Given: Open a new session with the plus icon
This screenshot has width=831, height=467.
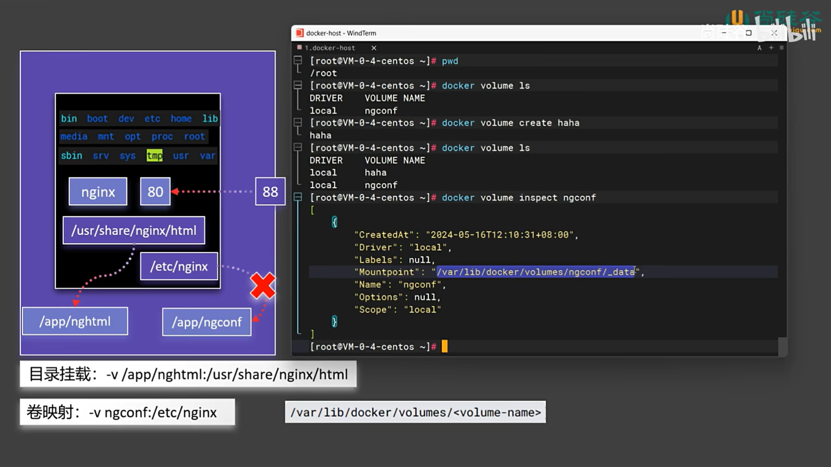Looking at the screenshot, I should tap(771, 48).
